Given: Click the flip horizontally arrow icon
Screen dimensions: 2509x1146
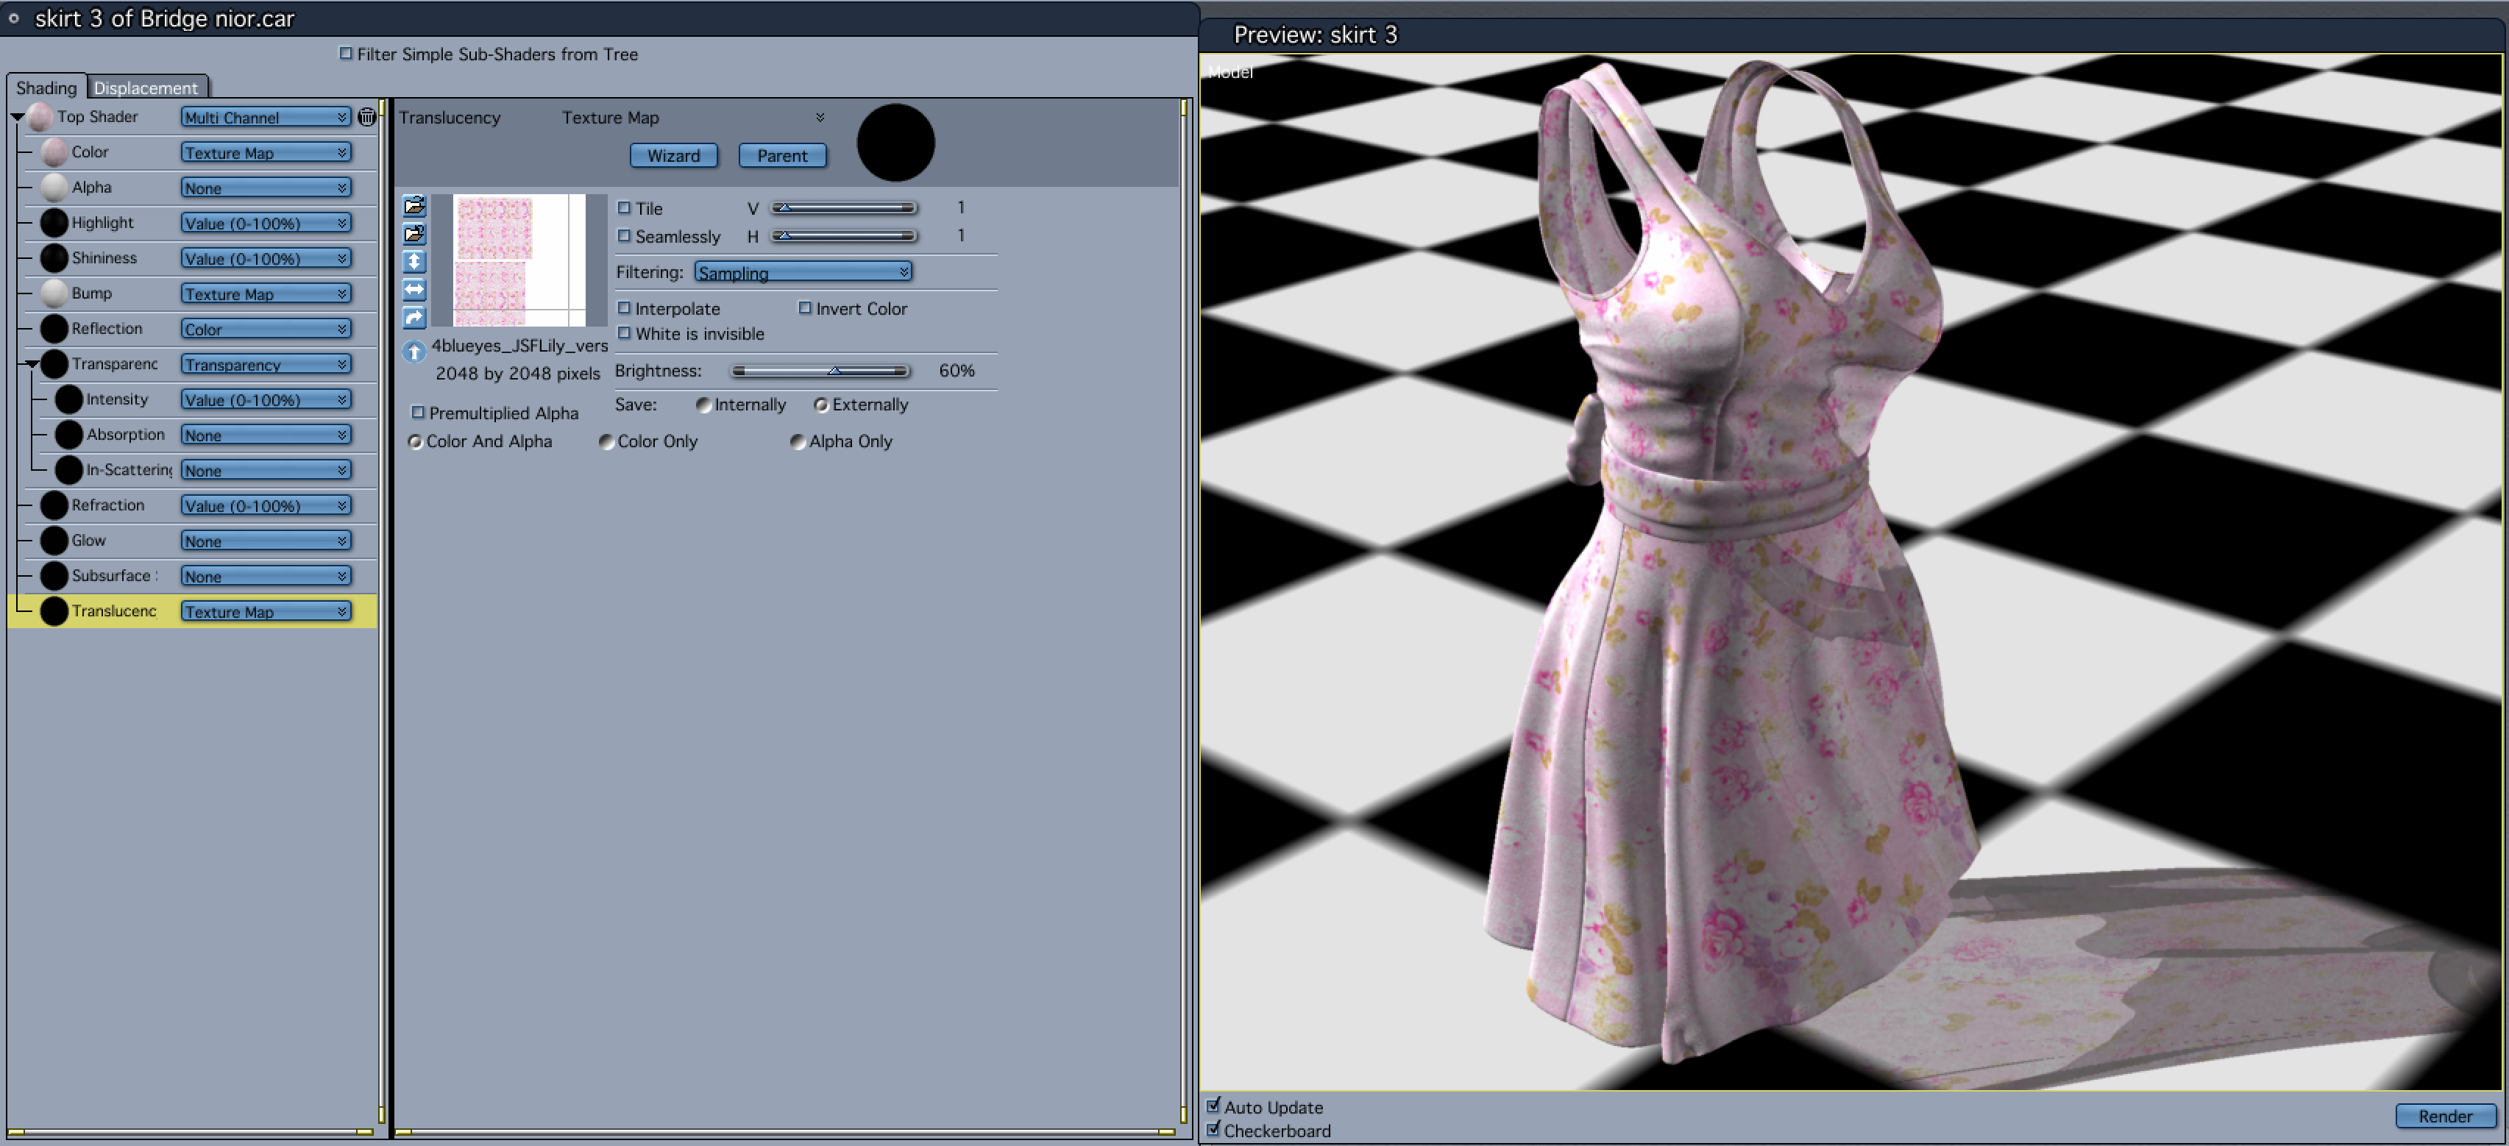Looking at the screenshot, I should coord(414,290).
